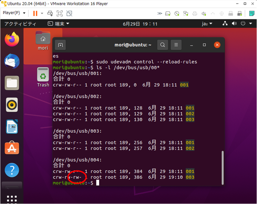The image size is (257, 204).
Task: Click the sound card icon in VMware
Action: pos(204,13)
